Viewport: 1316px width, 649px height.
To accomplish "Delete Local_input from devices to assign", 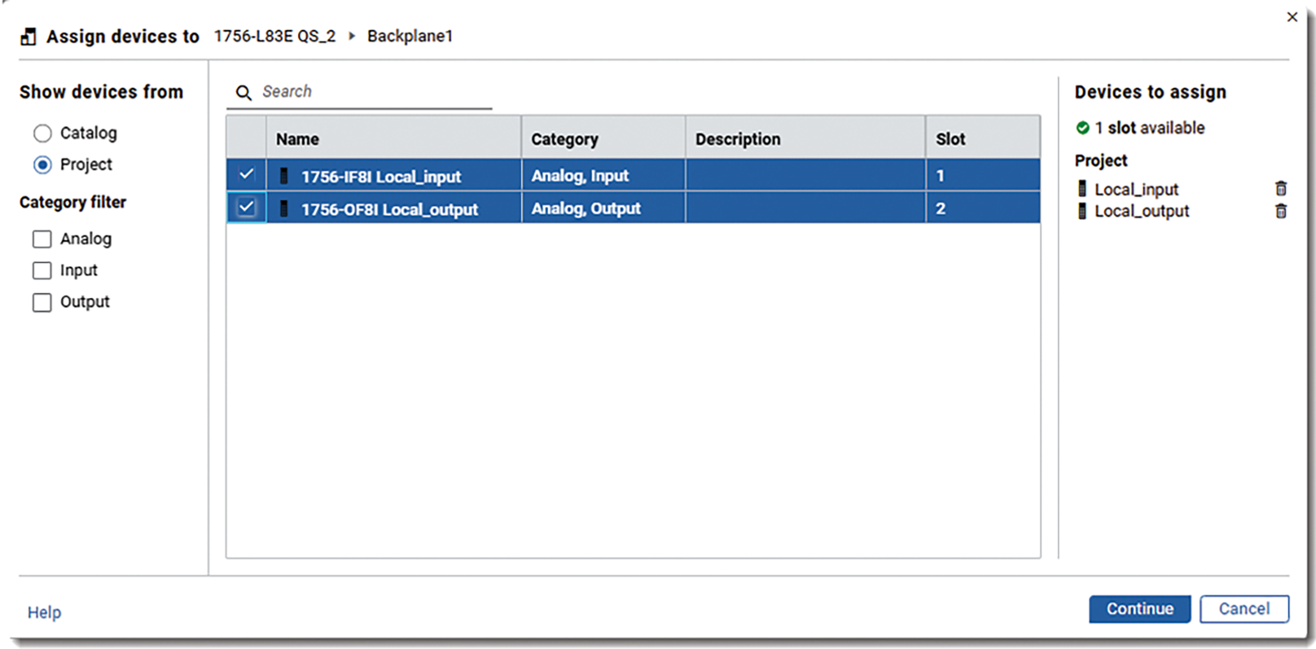I will tap(1280, 189).
